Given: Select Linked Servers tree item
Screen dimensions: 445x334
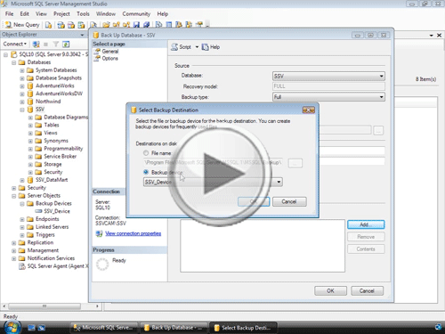Looking at the screenshot, I should [x=52, y=227].
